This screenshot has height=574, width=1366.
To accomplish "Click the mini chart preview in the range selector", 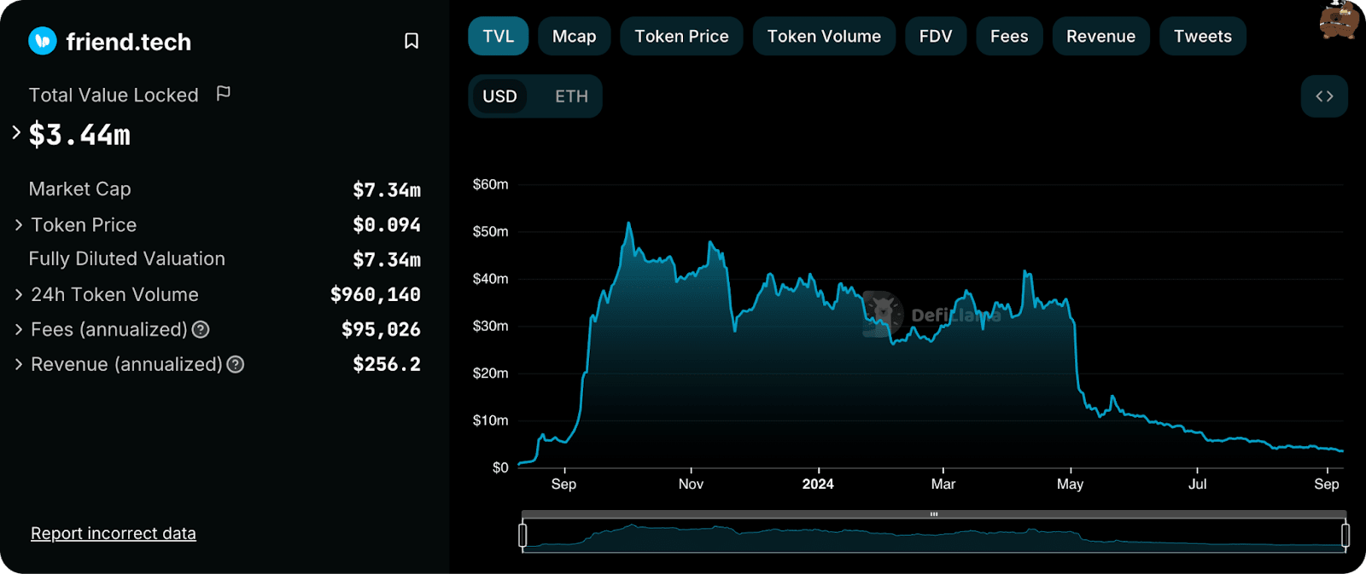I will coord(934,536).
